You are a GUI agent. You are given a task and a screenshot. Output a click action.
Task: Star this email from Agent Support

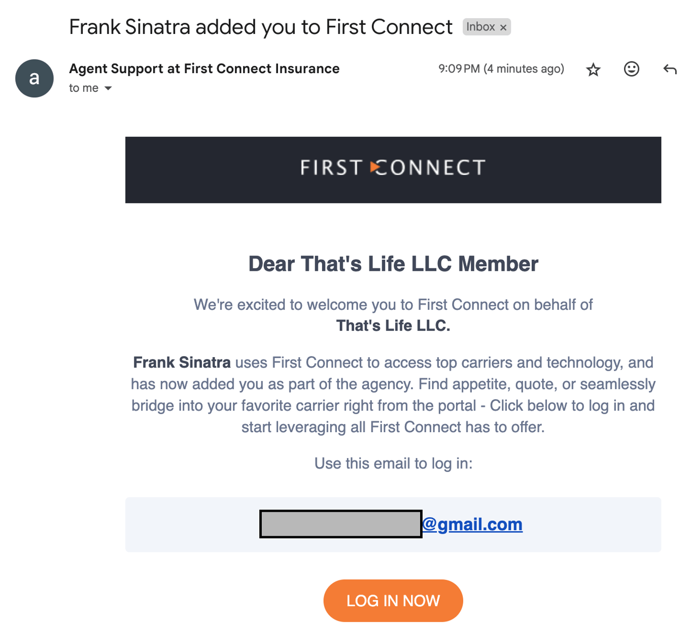click(x=593, y=69)
